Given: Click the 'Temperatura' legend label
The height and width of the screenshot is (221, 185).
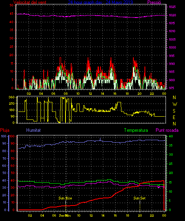Looking at the screenshot, I should (136, 130).
